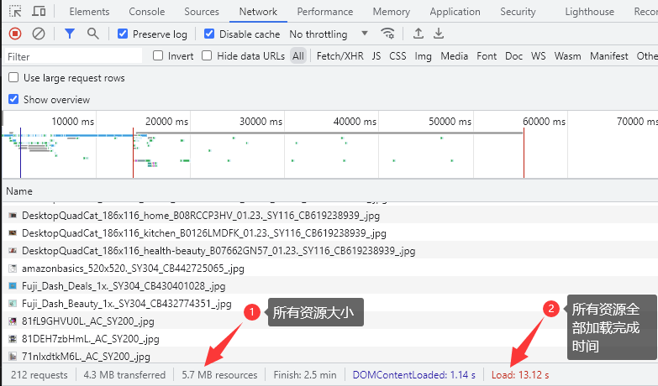Open the No throttling dropdown

(x=329, y=34)
